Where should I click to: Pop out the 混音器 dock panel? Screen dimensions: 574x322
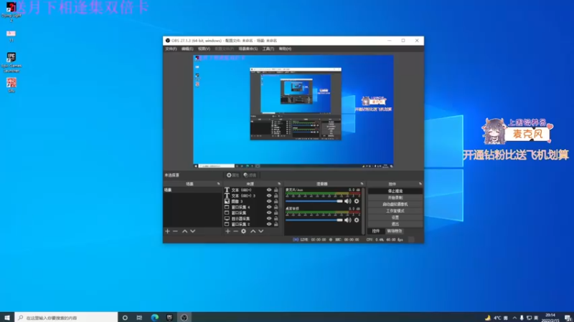(362, 184)
